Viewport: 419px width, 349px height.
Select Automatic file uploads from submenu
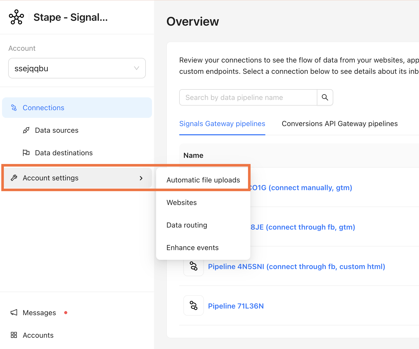203,180
